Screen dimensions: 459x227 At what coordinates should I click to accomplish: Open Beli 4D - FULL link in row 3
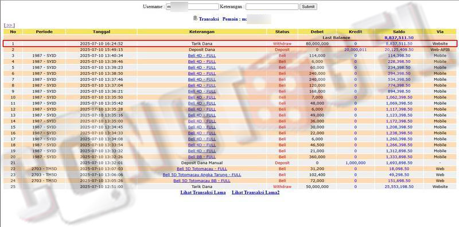(202, 56)
